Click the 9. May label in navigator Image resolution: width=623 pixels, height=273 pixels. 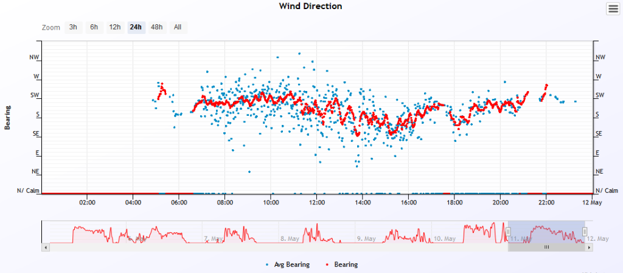[366, 239]
